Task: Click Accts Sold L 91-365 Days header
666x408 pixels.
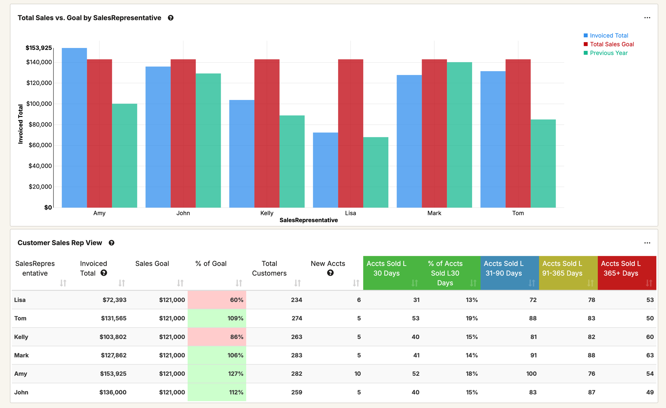Action: point(562,268)
